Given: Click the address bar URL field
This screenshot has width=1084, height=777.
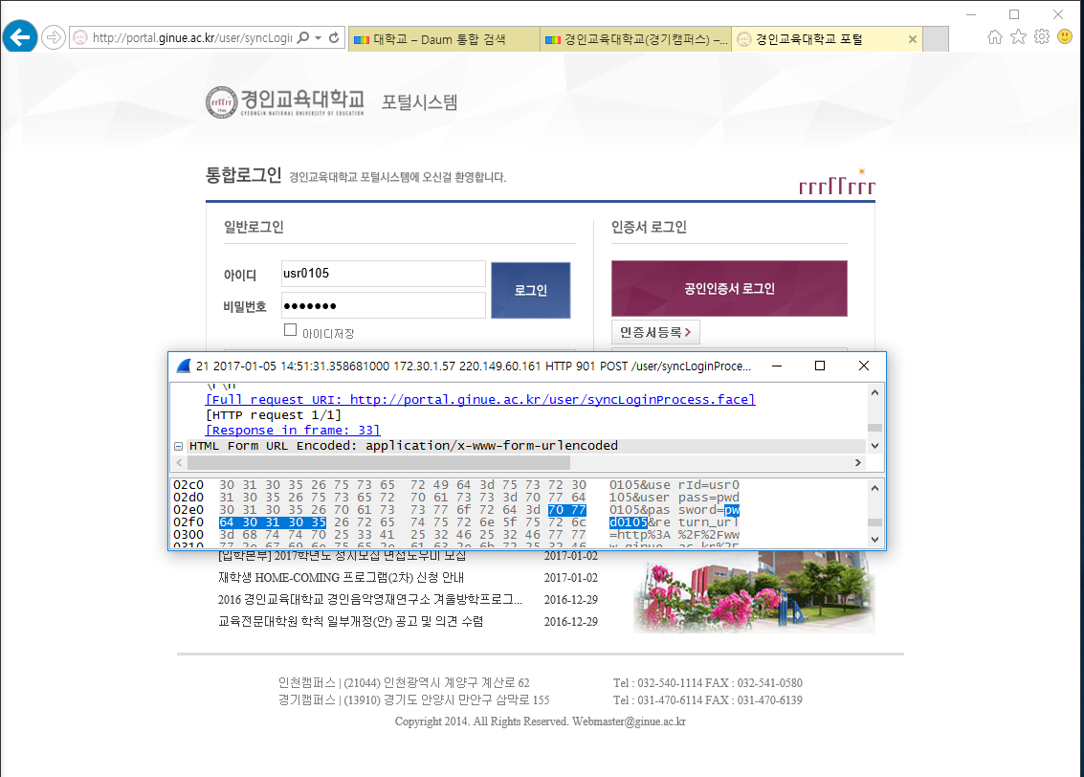Looking at the screenshot, I should [192, 38].
